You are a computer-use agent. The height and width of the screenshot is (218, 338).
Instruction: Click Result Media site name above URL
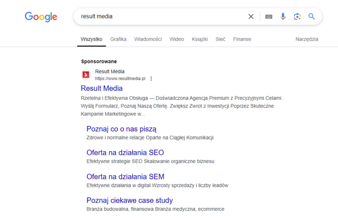(x=110, y=71)
